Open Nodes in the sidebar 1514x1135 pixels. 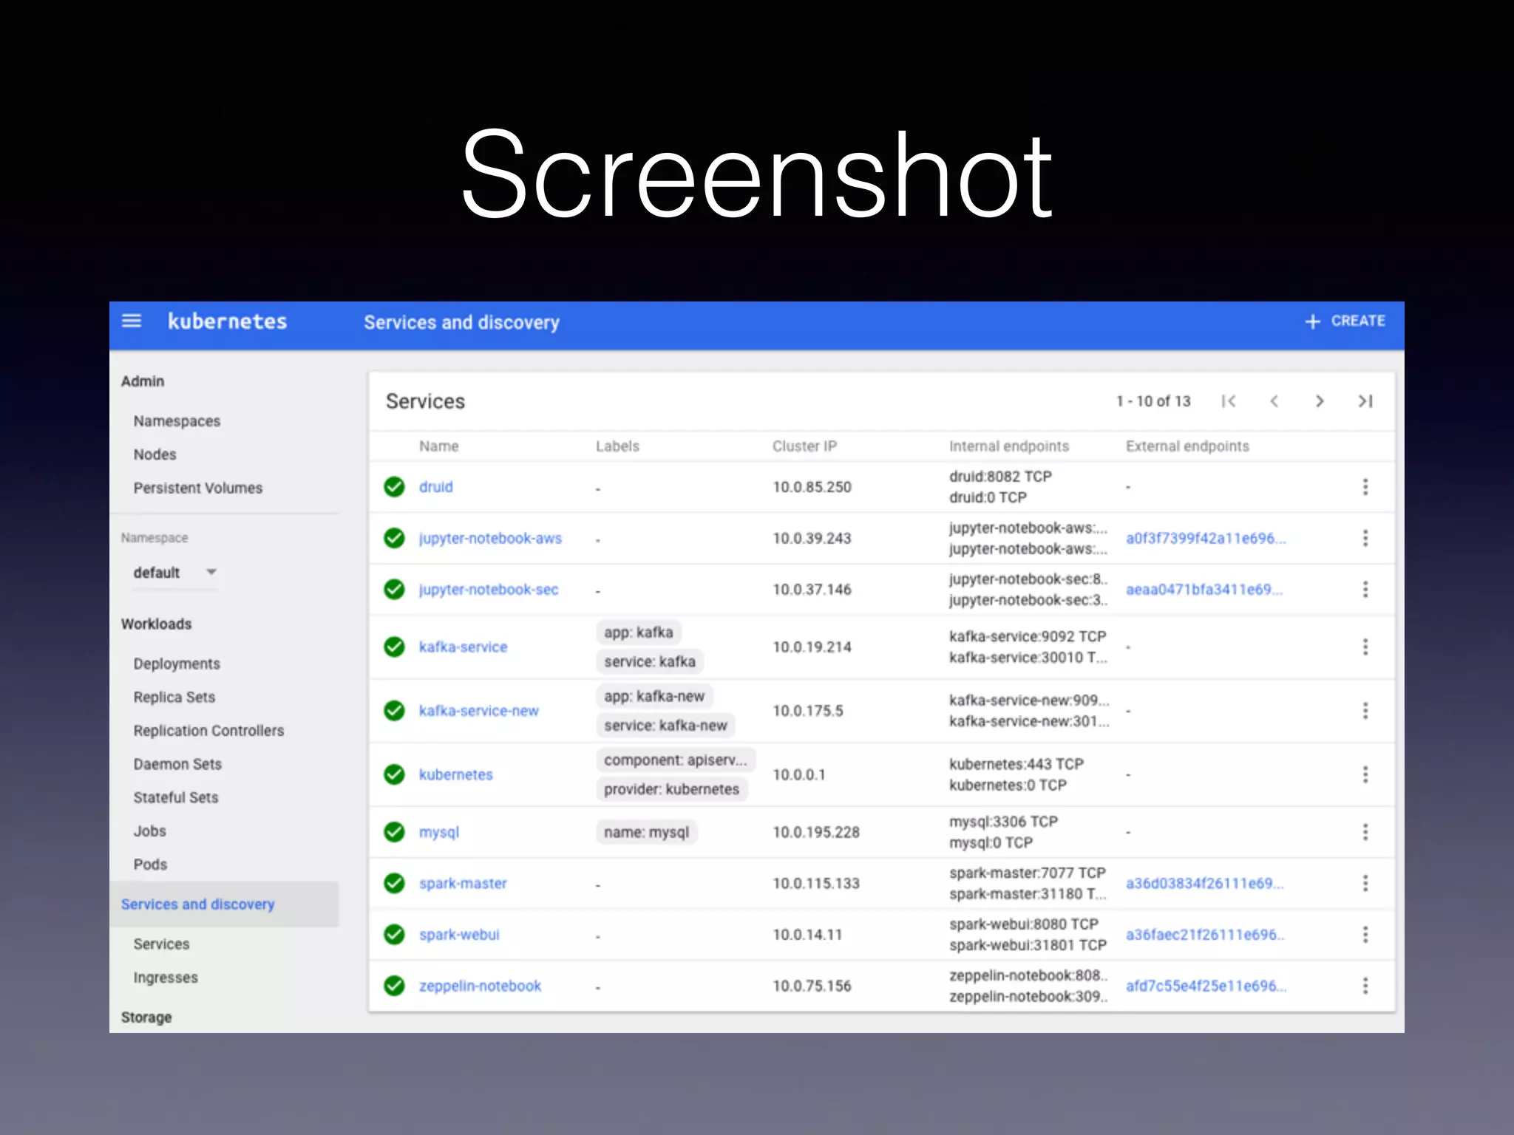coord(155,454)
